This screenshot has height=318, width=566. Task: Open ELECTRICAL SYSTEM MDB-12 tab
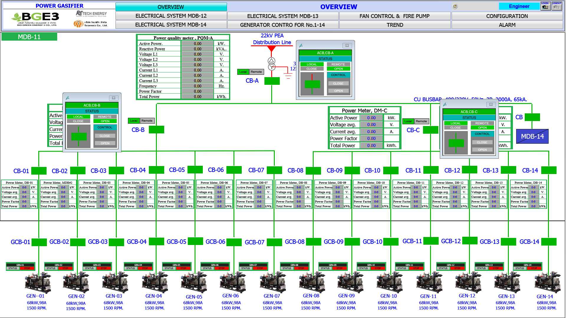(171, 16)
